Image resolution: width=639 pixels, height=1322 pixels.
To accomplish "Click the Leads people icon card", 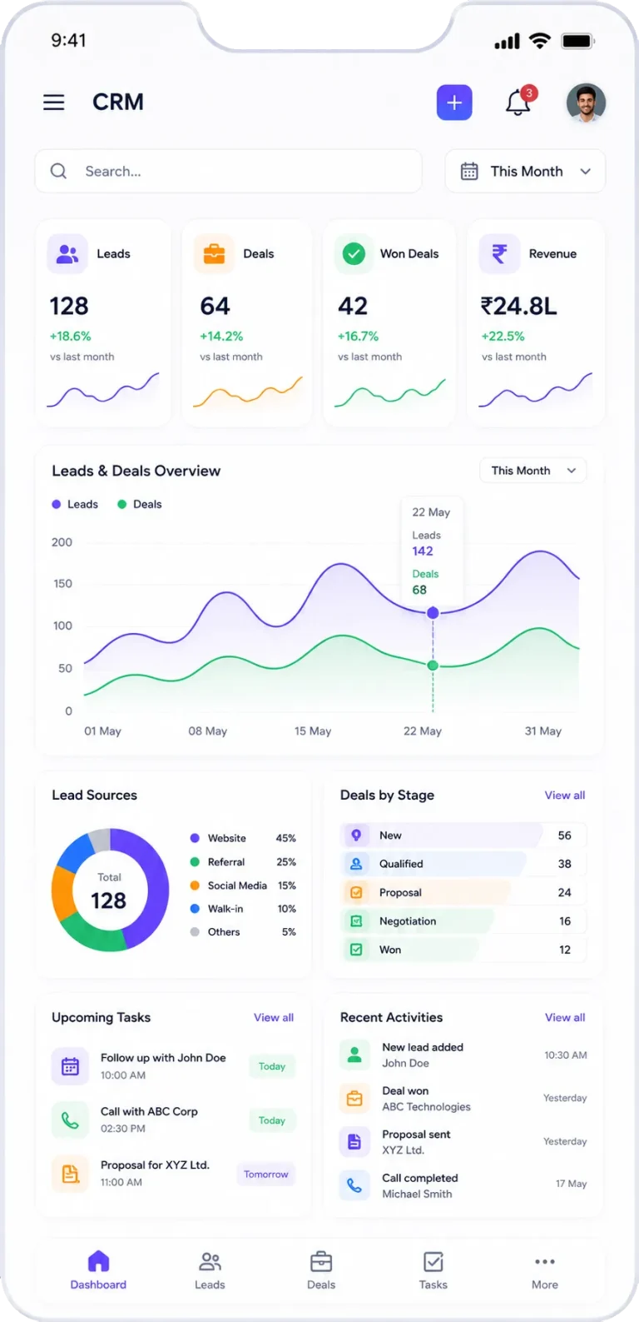I will click(67, 254).
